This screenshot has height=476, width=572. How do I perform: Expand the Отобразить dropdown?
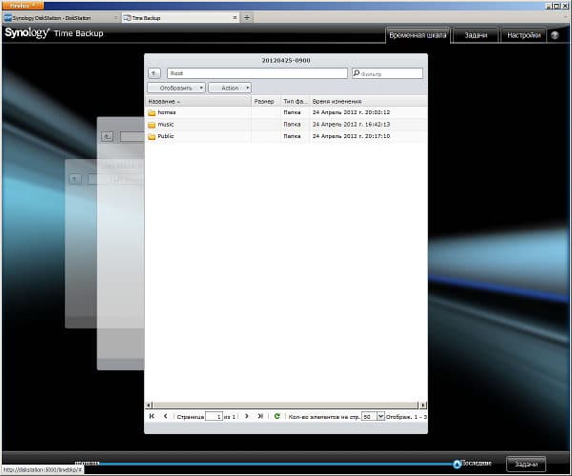click(176, 88)
